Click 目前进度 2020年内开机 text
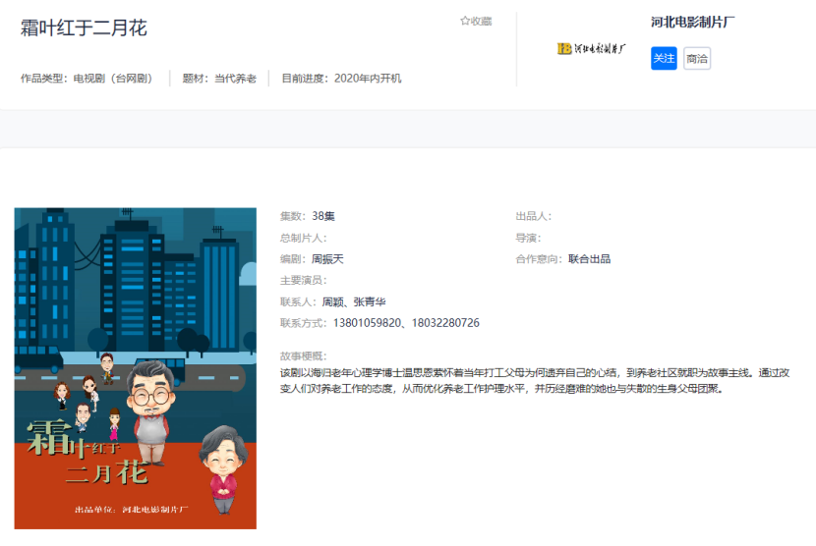 pyautogui.click(x=341, y=79)
